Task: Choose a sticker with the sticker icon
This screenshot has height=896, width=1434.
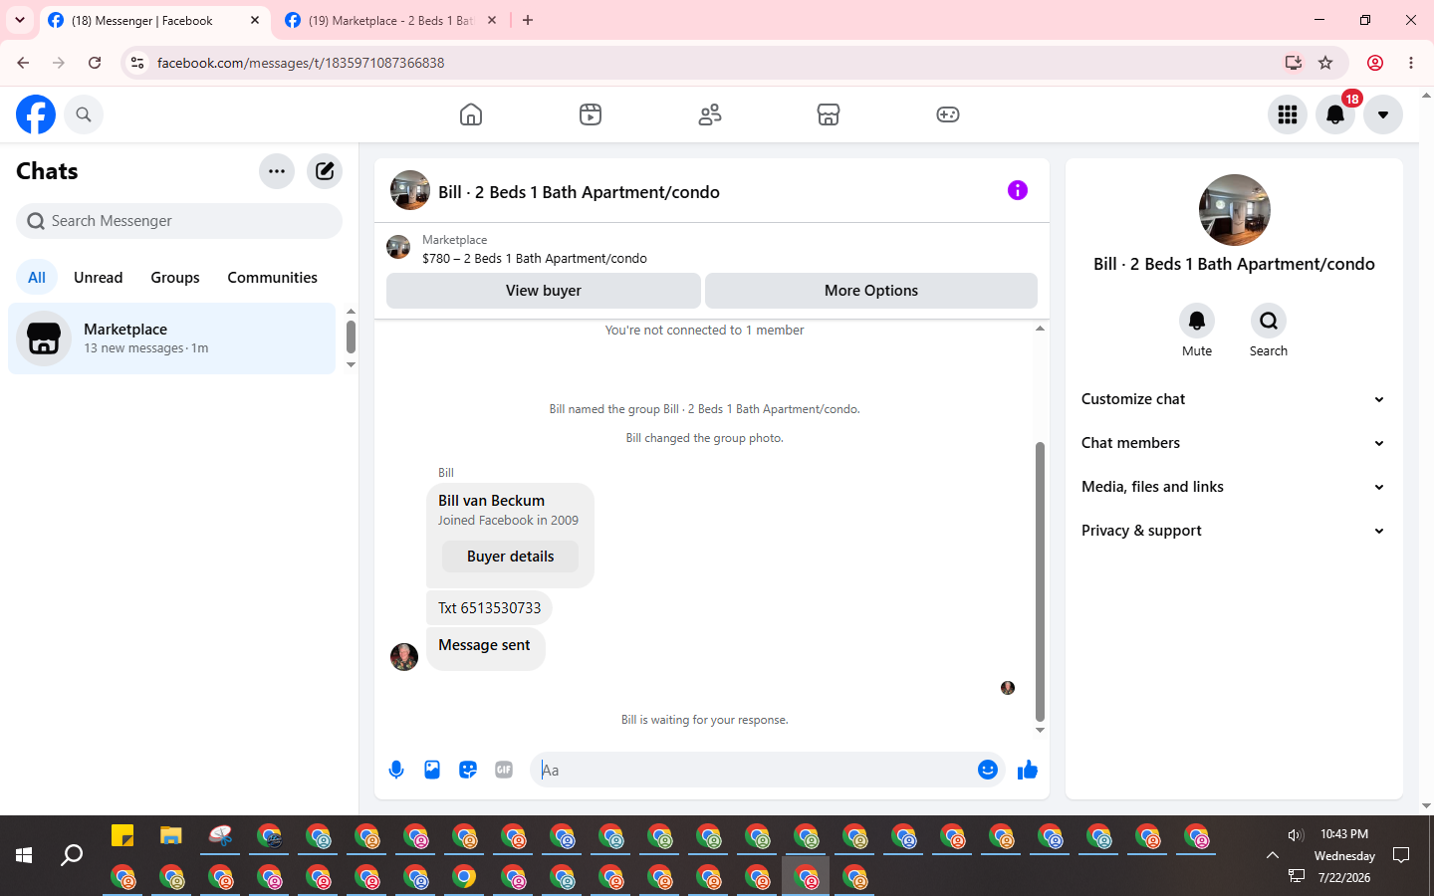Action: click(468, 770)
